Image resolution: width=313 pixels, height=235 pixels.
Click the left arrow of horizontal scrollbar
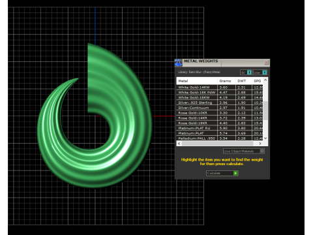point(179,144)
